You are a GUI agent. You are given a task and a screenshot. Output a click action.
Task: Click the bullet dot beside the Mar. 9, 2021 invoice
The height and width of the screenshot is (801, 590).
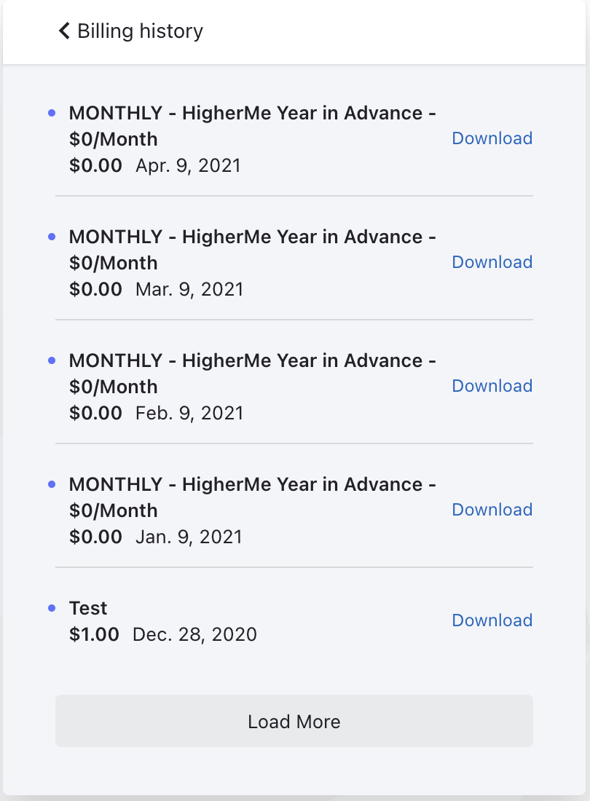(52, 237)
